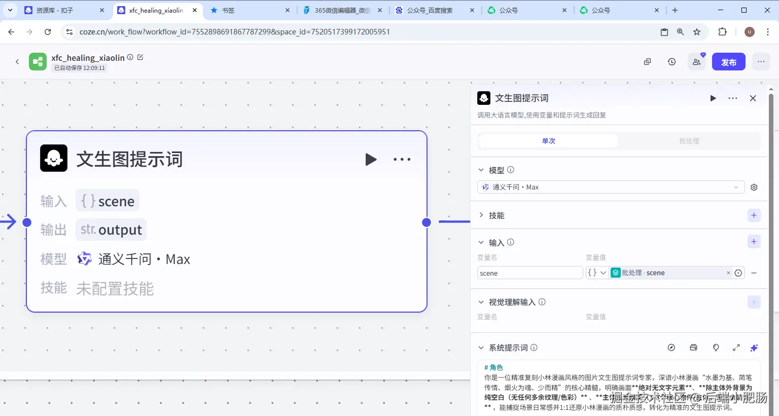Collapse the 系统提示词 section

coord(481,348)
